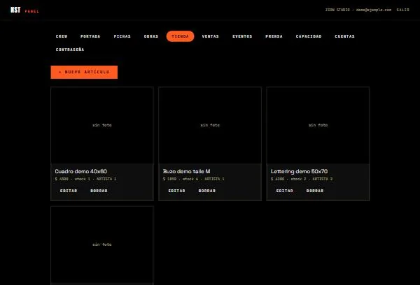Delete the Cuadro demo 40x60 article

(x=99, y=191)
